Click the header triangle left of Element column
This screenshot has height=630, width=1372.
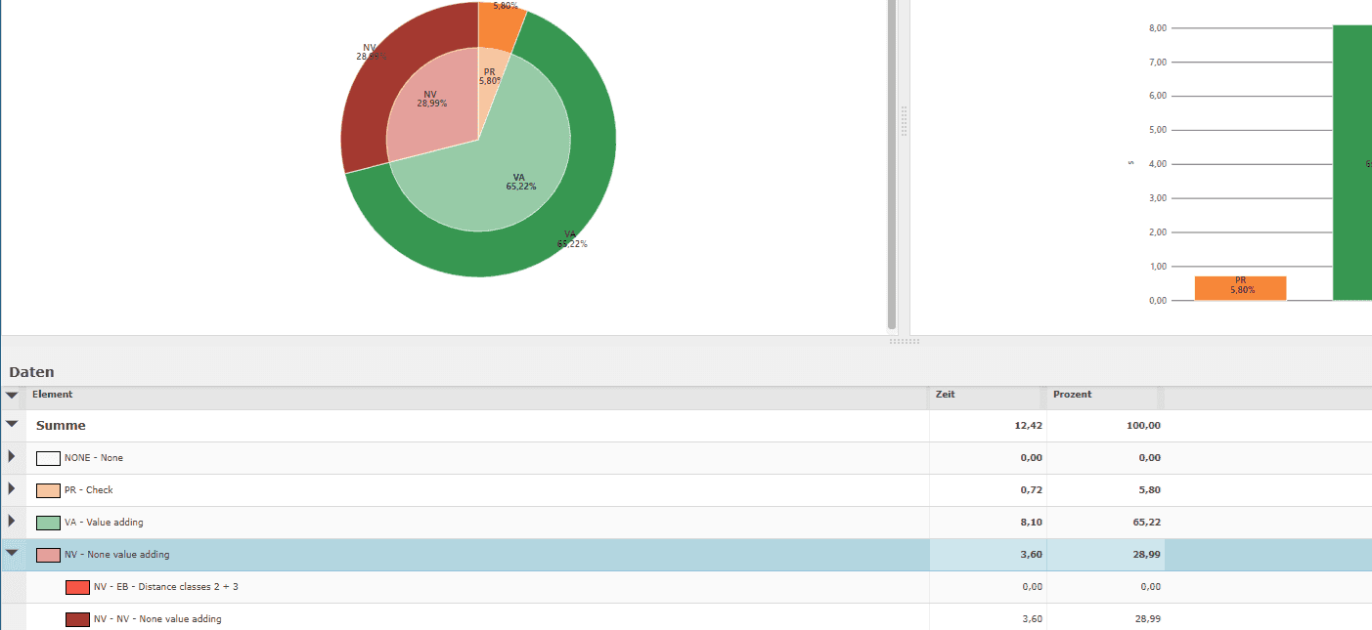[12, 395]
